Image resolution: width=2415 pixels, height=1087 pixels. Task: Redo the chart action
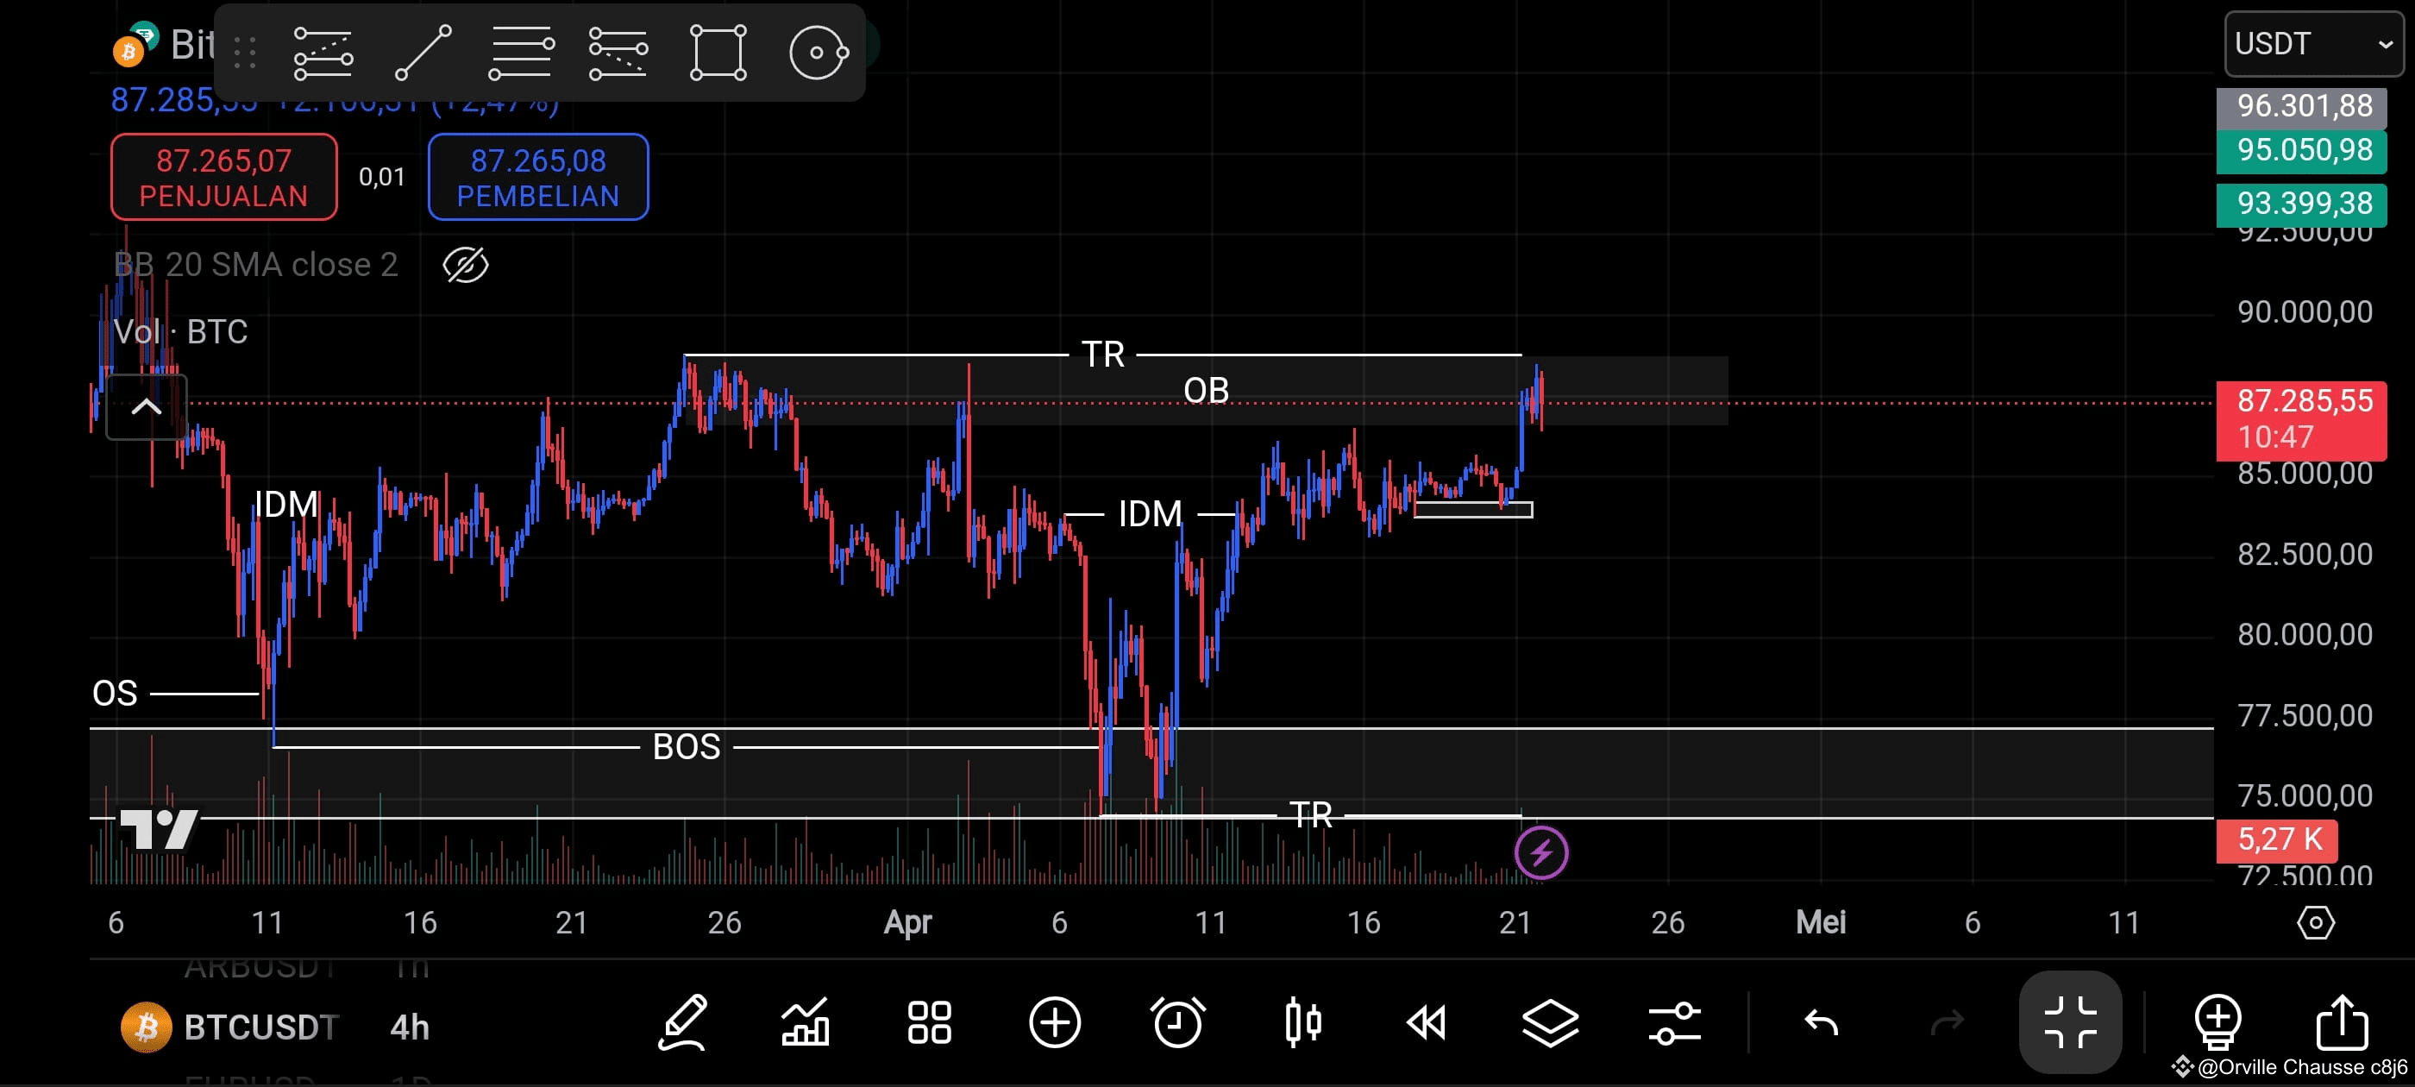tap(1948, 1022)
